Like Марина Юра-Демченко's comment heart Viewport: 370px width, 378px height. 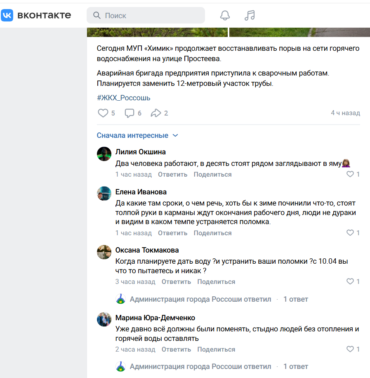pyautogui.click(x=350, y=349)
